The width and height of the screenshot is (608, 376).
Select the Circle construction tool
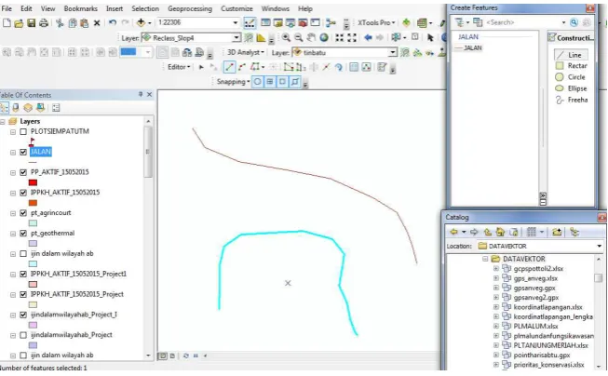tap(571, 77)
